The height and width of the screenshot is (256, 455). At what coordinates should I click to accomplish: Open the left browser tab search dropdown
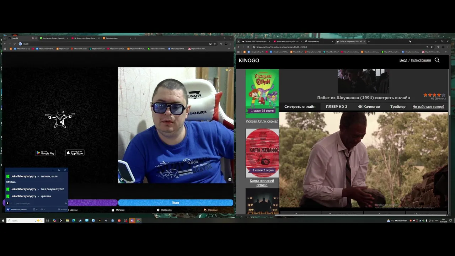coord(4,38)
